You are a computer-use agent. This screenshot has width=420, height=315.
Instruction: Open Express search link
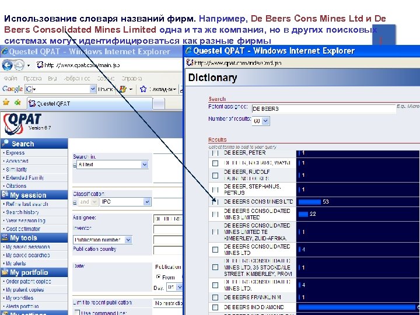(x=15, y=153)
